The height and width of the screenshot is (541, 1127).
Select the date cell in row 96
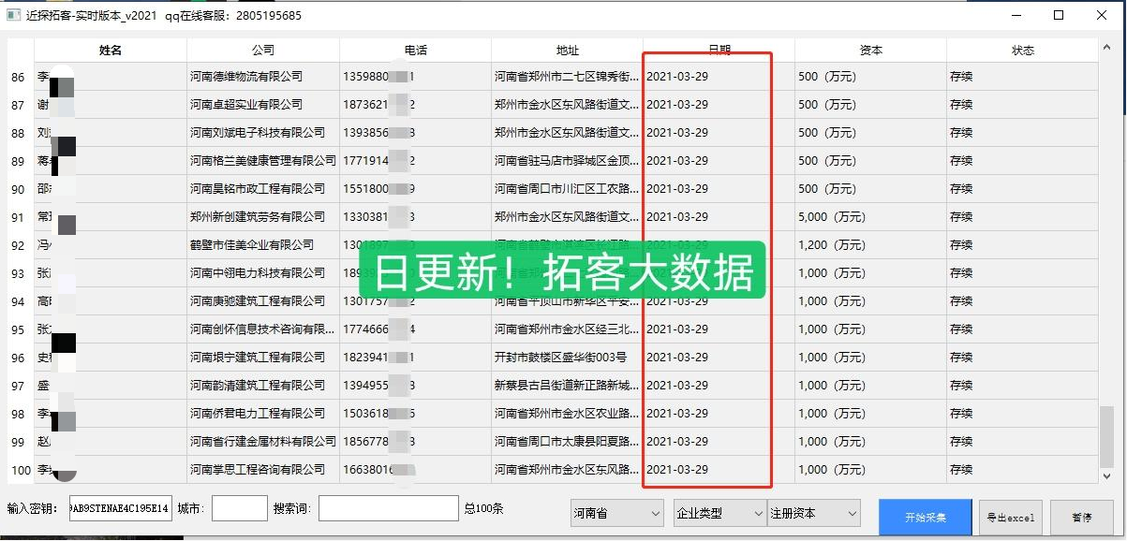tap(719, 358)
